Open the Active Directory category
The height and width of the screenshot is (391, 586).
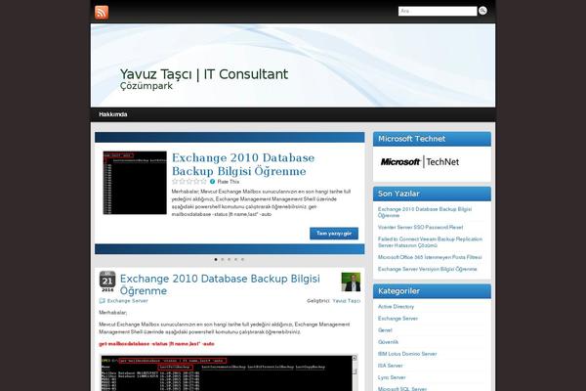[x=396, y=307]
